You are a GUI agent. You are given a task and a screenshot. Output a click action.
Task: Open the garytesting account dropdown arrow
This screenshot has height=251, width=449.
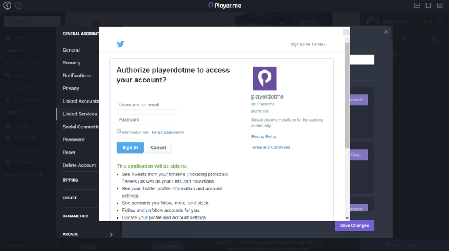pyautogui.click(x=413, y=21)
